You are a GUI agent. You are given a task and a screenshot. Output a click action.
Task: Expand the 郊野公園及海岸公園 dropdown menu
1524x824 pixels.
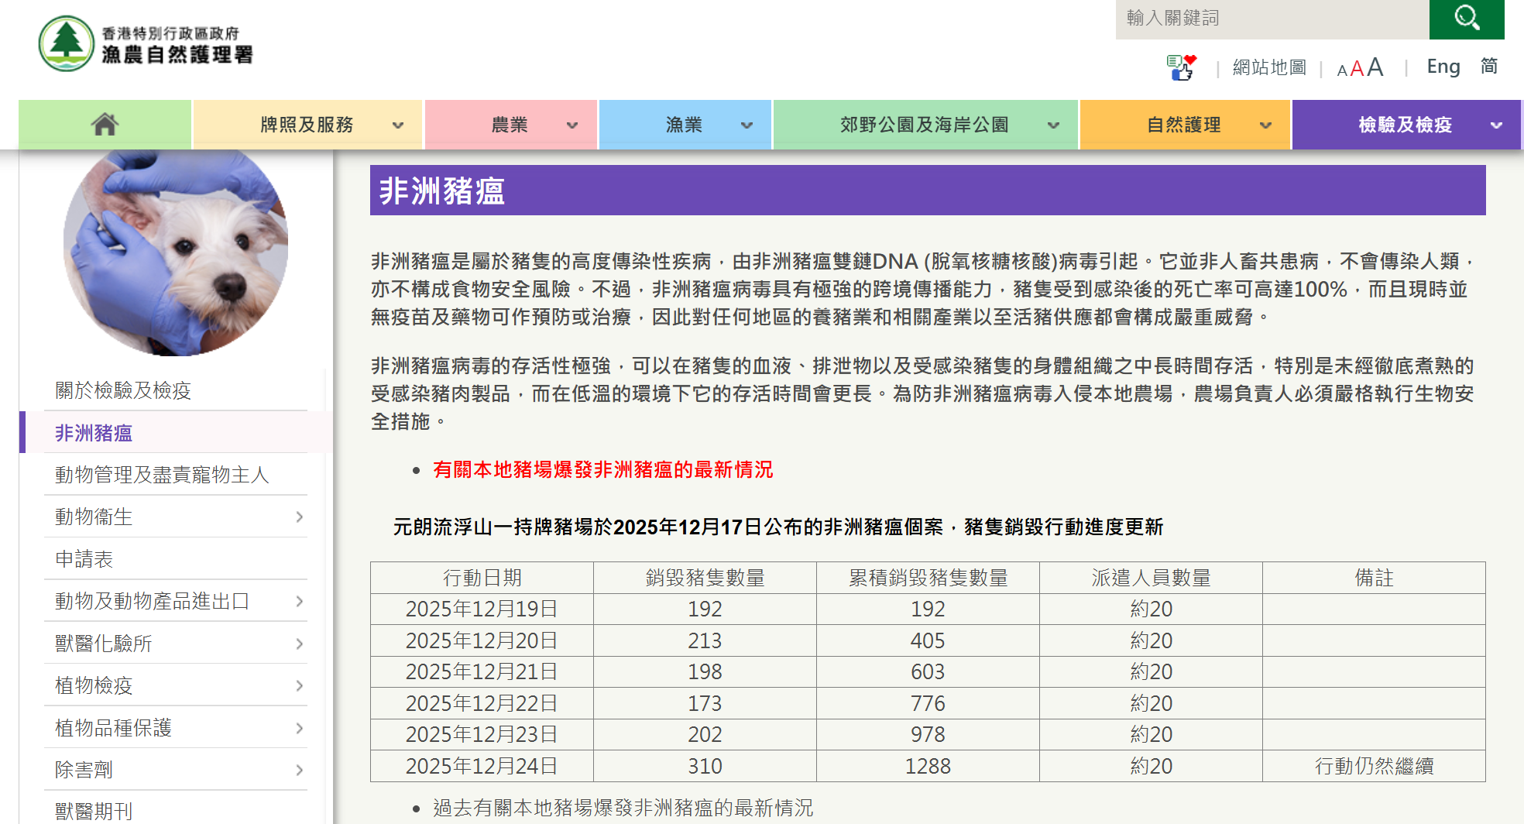(x=1053, y=125)
